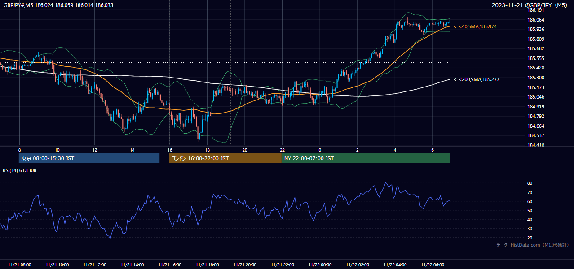The image size is (574, 269).
Task: Select the Tokyo 08:00-15:30 JST session bar
Action: (89, 158)
